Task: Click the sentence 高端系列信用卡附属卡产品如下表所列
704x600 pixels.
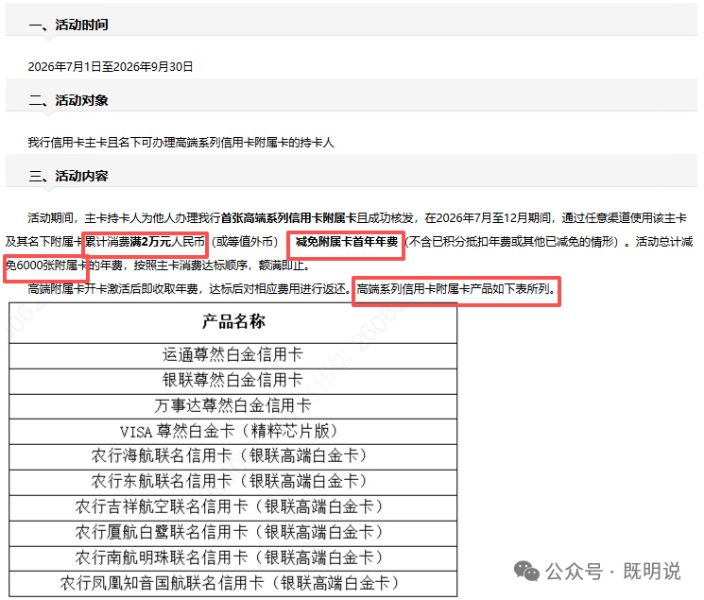Action: (x=454, y=289)
